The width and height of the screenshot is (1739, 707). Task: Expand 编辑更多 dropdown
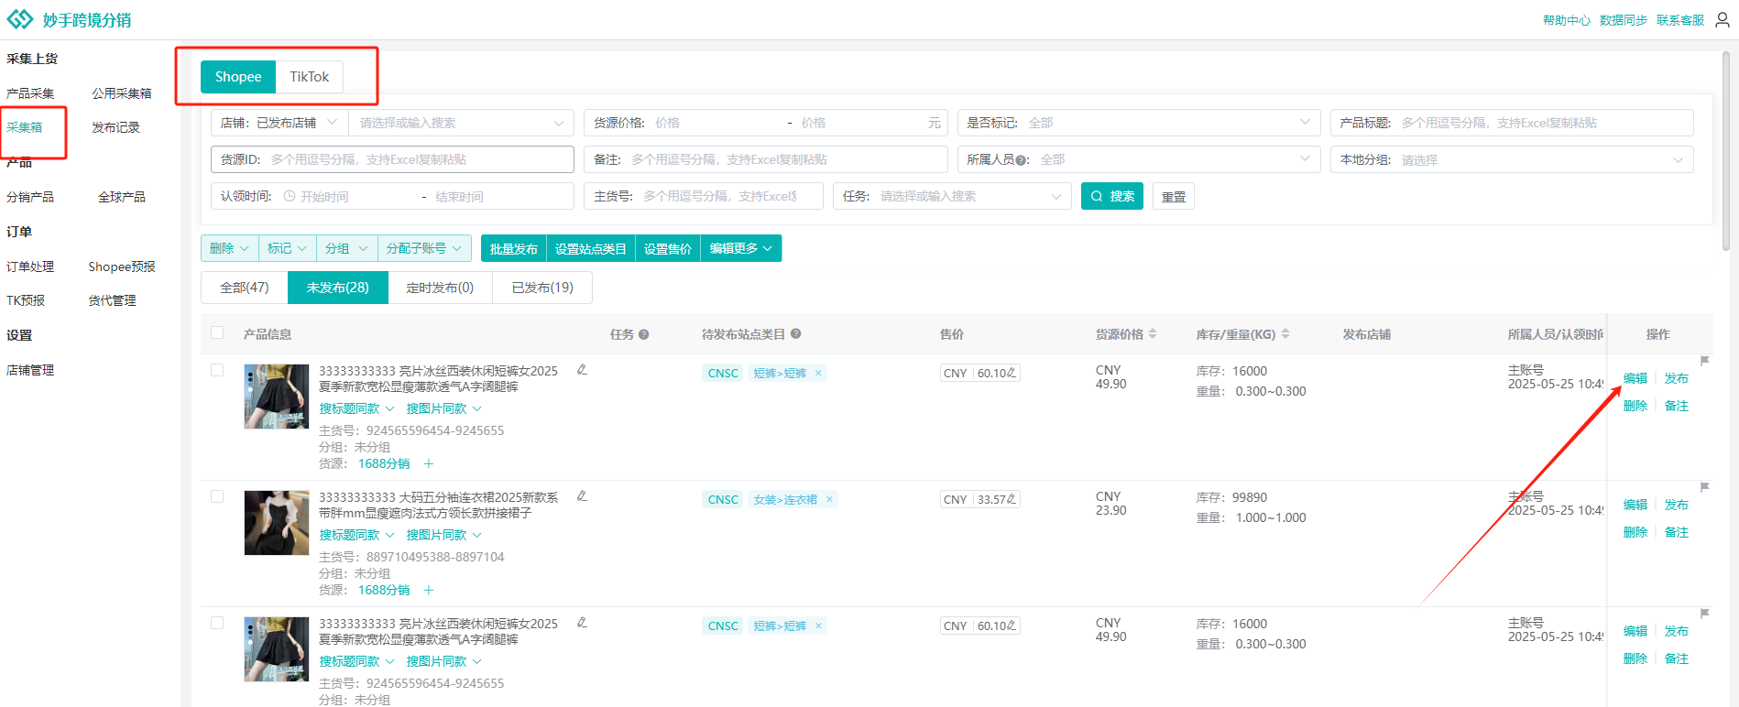tap(740, 248)
